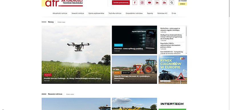
Task: Open the Instagram social icon
Action: point(142,3)
